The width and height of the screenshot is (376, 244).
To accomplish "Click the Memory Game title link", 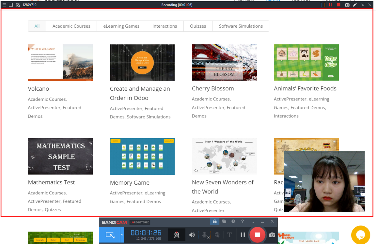I will tap(130, 182).
